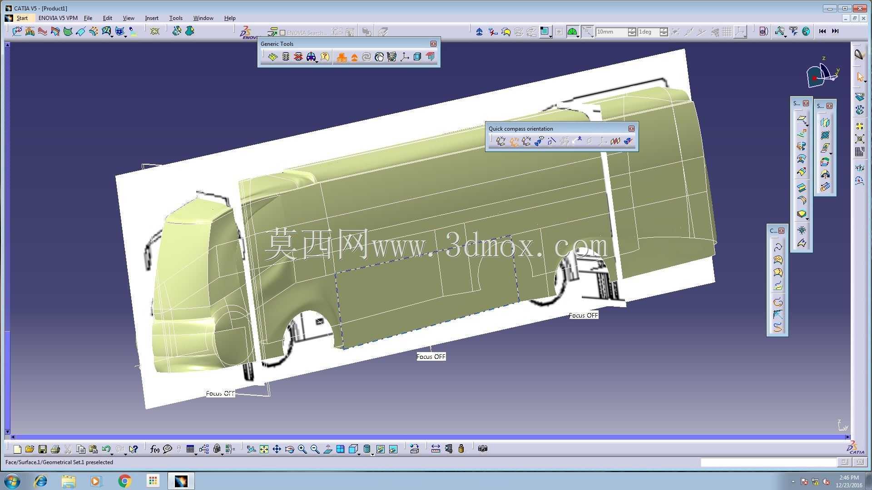Viewport: 872px width, 490px height.
Task: Expand the teal square icon dropdown arrow
Action: [x=551, y=36]
